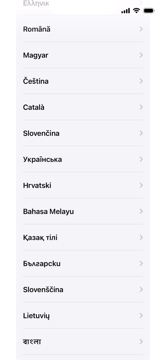Check the Wi-Fi status icon
The height and width of the screenshot is (360, 166).
[136, 11]
